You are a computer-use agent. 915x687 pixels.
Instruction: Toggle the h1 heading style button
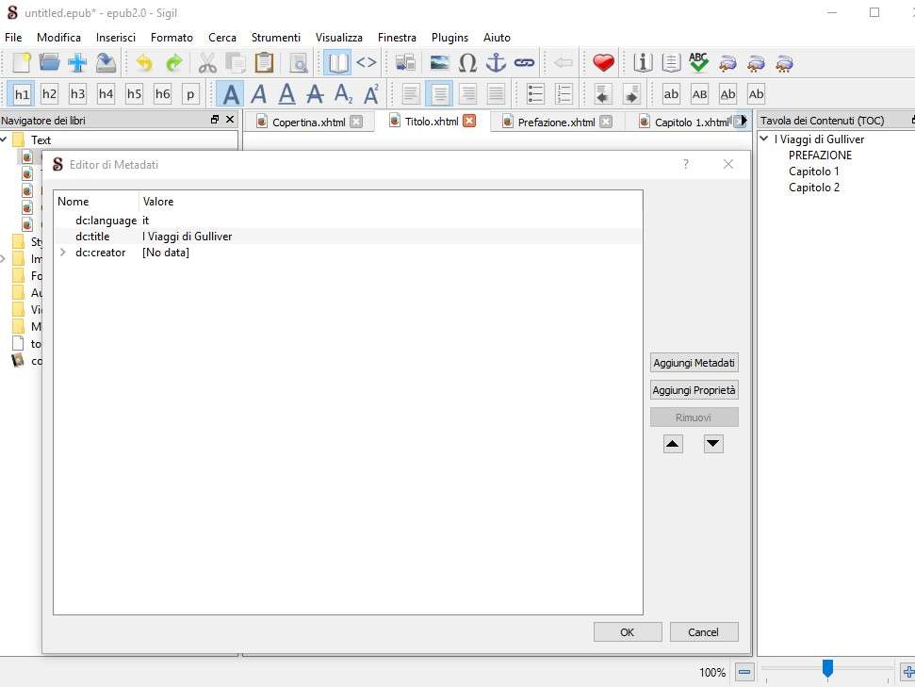pos(22,94)
